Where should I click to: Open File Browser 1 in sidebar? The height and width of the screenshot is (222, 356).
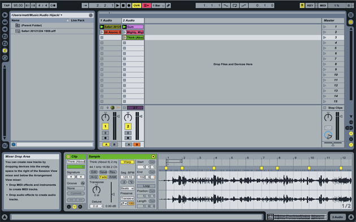pyautogui.click(x=5, y=36)
